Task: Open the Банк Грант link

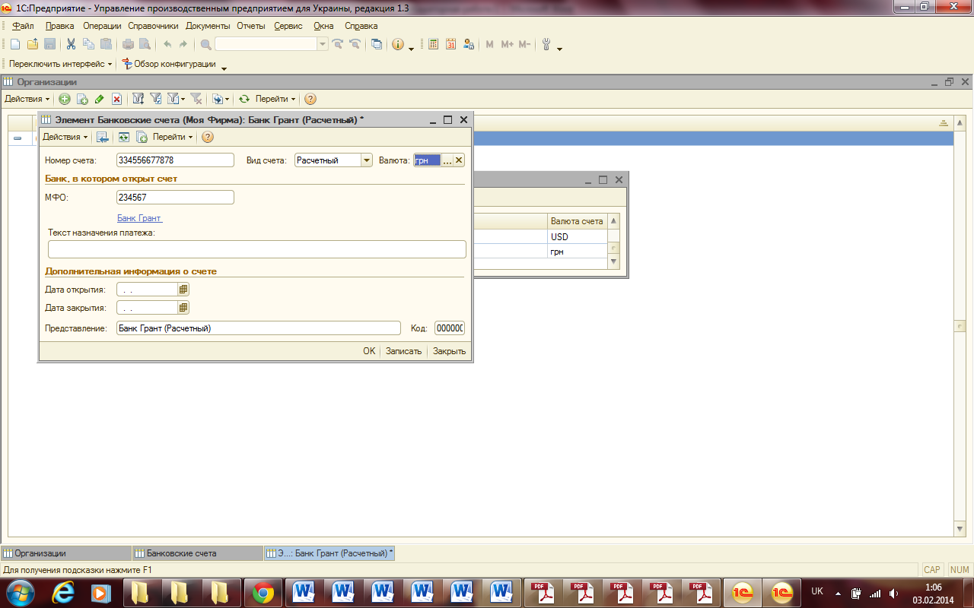Action: (x=139, y=218)
